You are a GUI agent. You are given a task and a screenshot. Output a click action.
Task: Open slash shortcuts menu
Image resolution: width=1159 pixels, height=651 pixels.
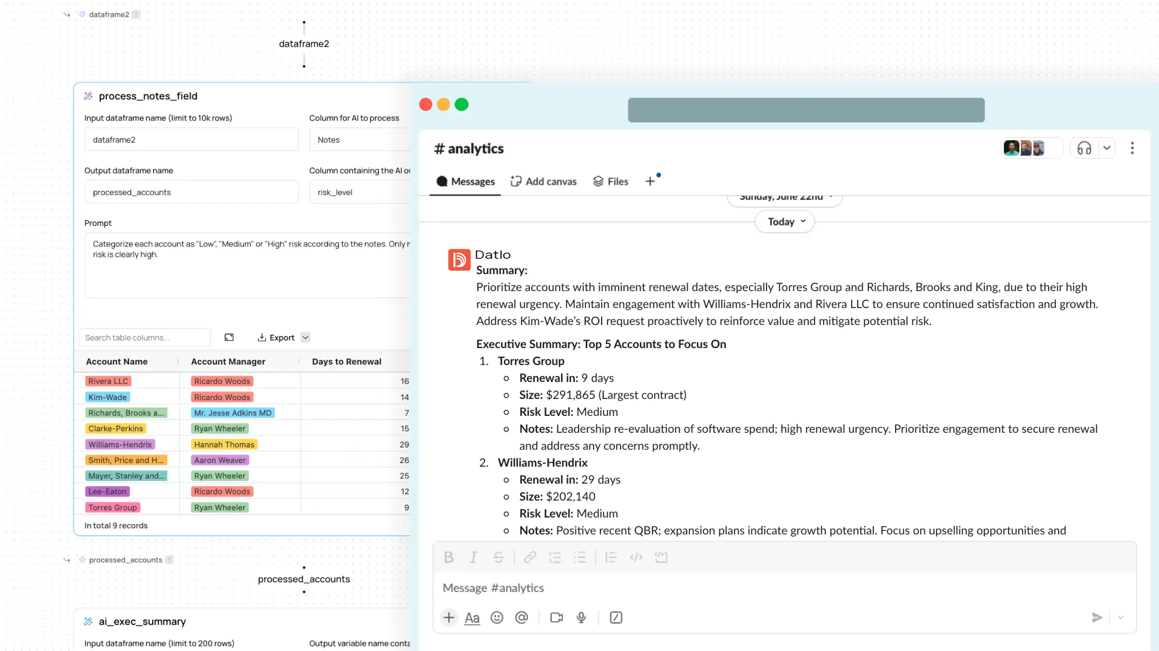click(616, 617)
